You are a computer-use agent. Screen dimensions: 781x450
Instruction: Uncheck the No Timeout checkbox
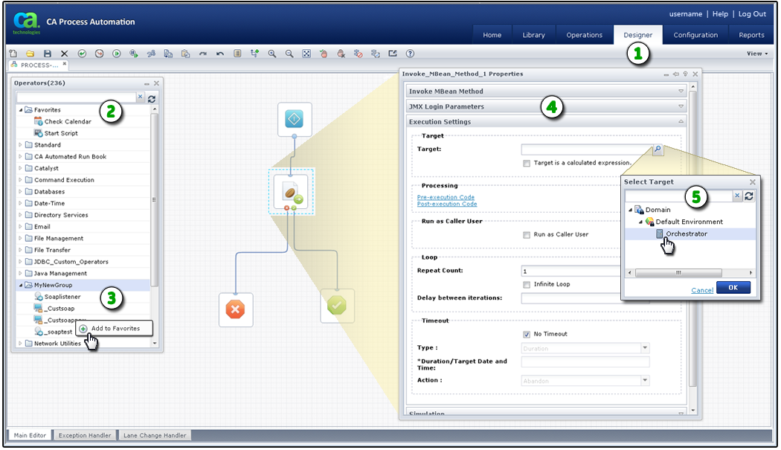click(527, 333)
